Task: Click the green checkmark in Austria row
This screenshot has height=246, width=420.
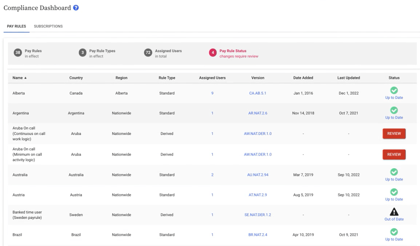Action: [394, 192]
